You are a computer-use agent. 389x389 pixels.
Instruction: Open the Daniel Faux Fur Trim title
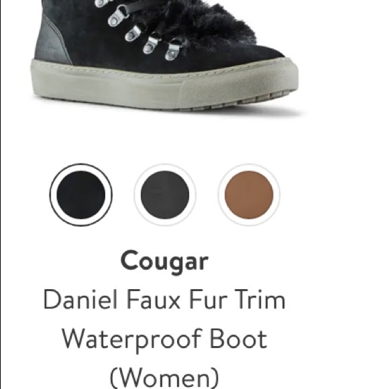click(164, 300)
